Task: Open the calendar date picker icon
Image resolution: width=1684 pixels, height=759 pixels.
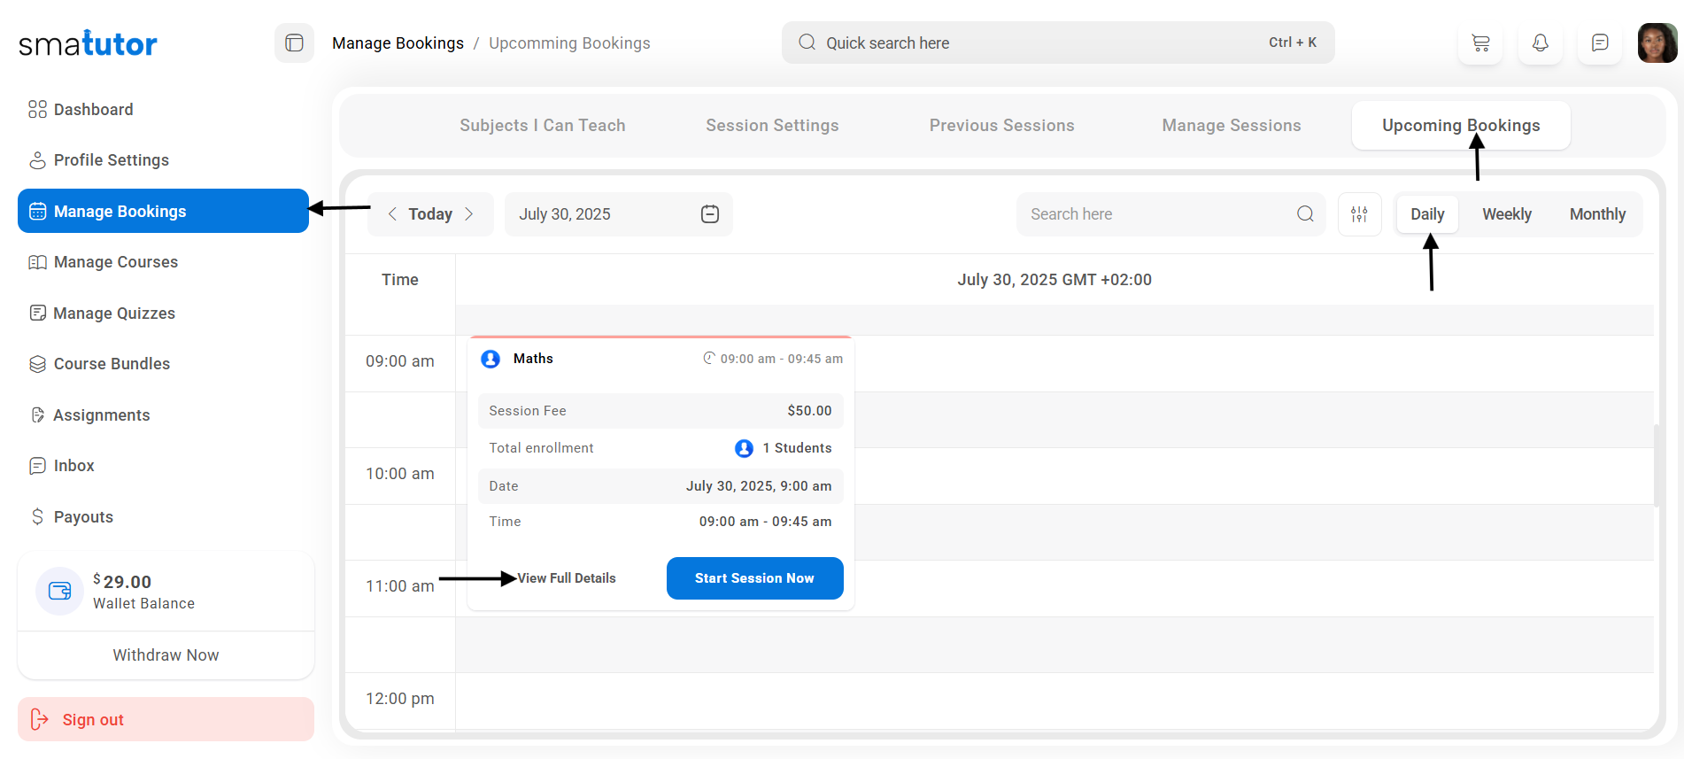Action: 709,214
